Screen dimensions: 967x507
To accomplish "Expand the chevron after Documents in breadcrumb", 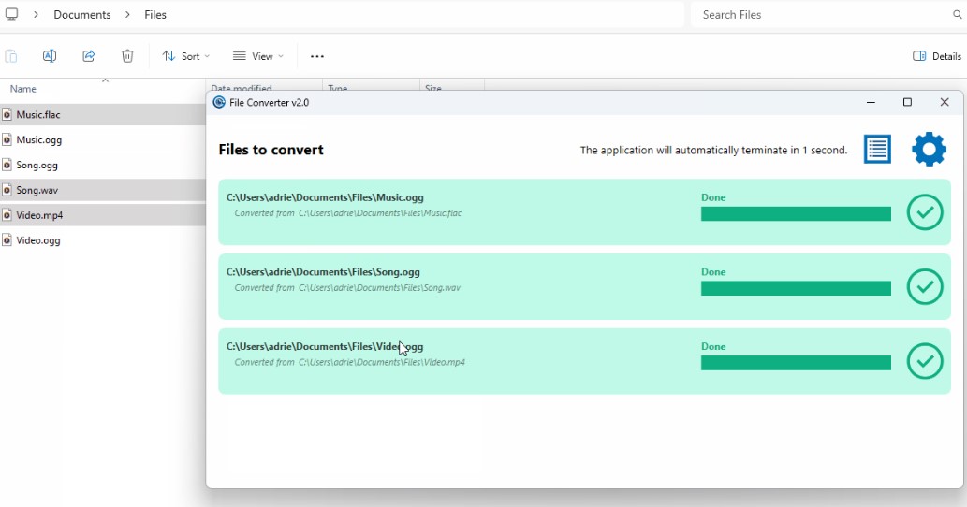I will coord(127,14).
